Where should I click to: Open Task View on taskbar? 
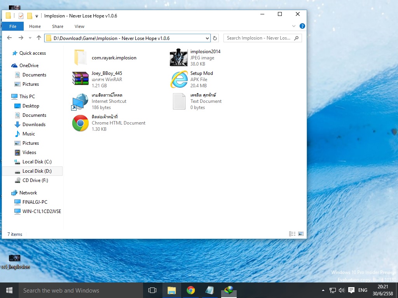click(152, 290)
